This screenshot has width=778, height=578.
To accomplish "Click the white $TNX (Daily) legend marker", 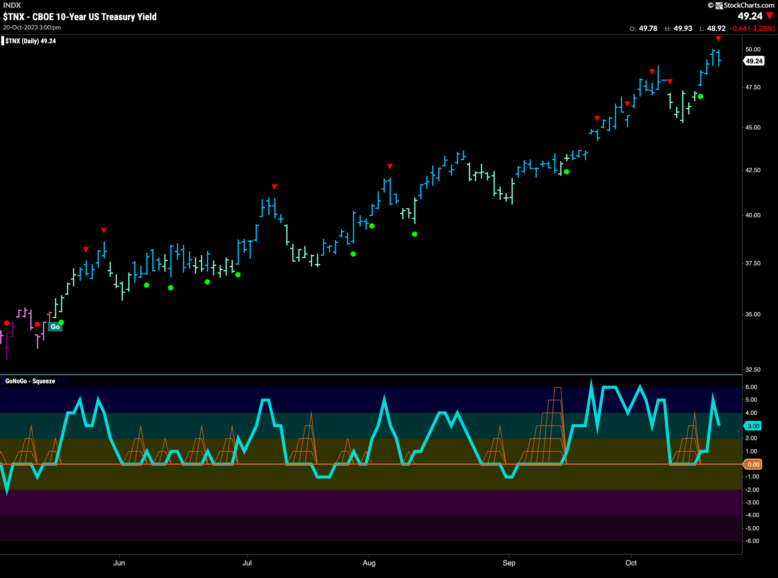I will click(x=3, y=41).
